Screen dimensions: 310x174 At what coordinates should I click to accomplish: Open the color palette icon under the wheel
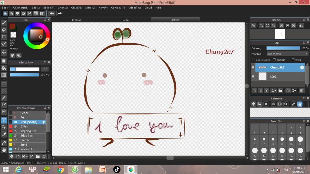[x=13, y=56]
